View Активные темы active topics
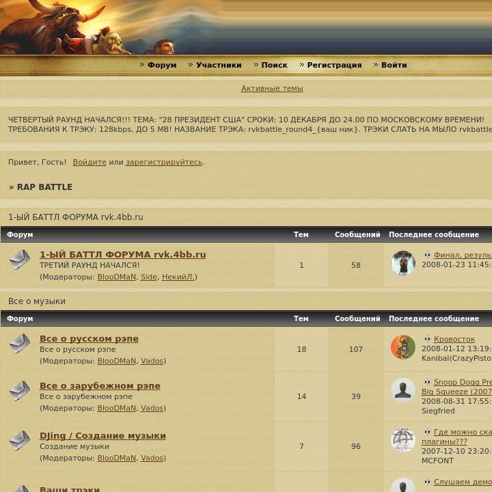Image resolution: width=492 pixels, height=492 pixels. pyautogui.click(x=272, y=88)
